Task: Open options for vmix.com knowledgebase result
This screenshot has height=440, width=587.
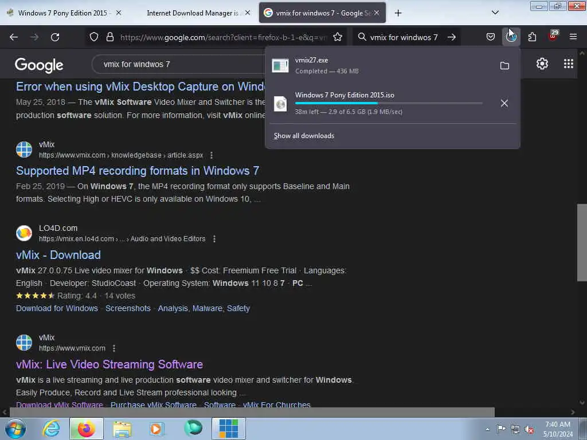Action: pyautogui.click(x=212, y=155)
